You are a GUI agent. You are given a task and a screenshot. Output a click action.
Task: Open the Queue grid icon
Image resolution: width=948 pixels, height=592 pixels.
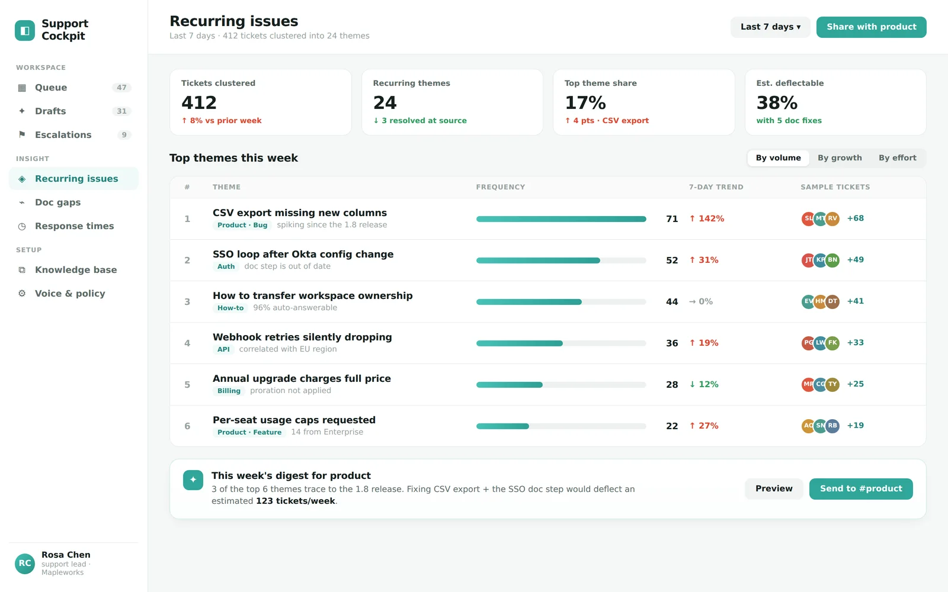coord(22,88)
